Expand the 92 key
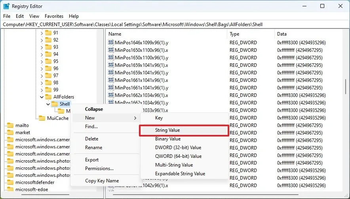Image resolution: width=350 pixels, height=199 pixels. click(x=42, y=40)
